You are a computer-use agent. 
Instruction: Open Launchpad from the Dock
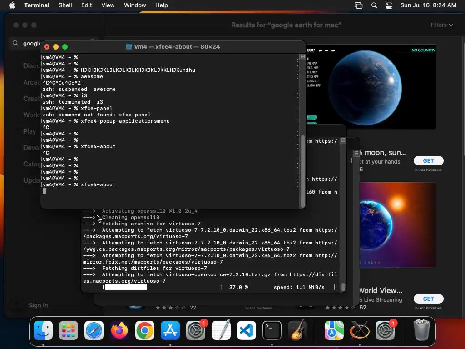pos(69,330)
